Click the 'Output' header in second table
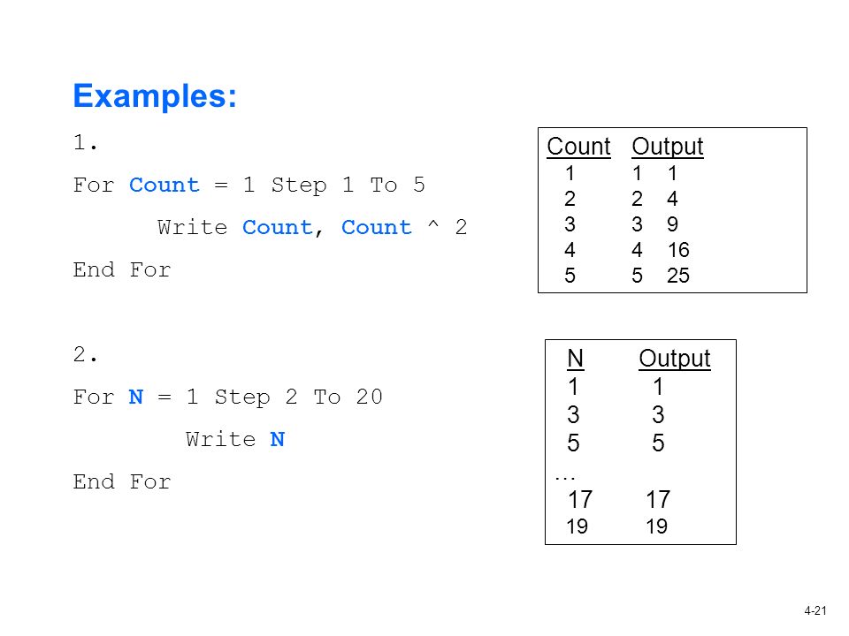 pyautogui.click(x=675, y=358)
